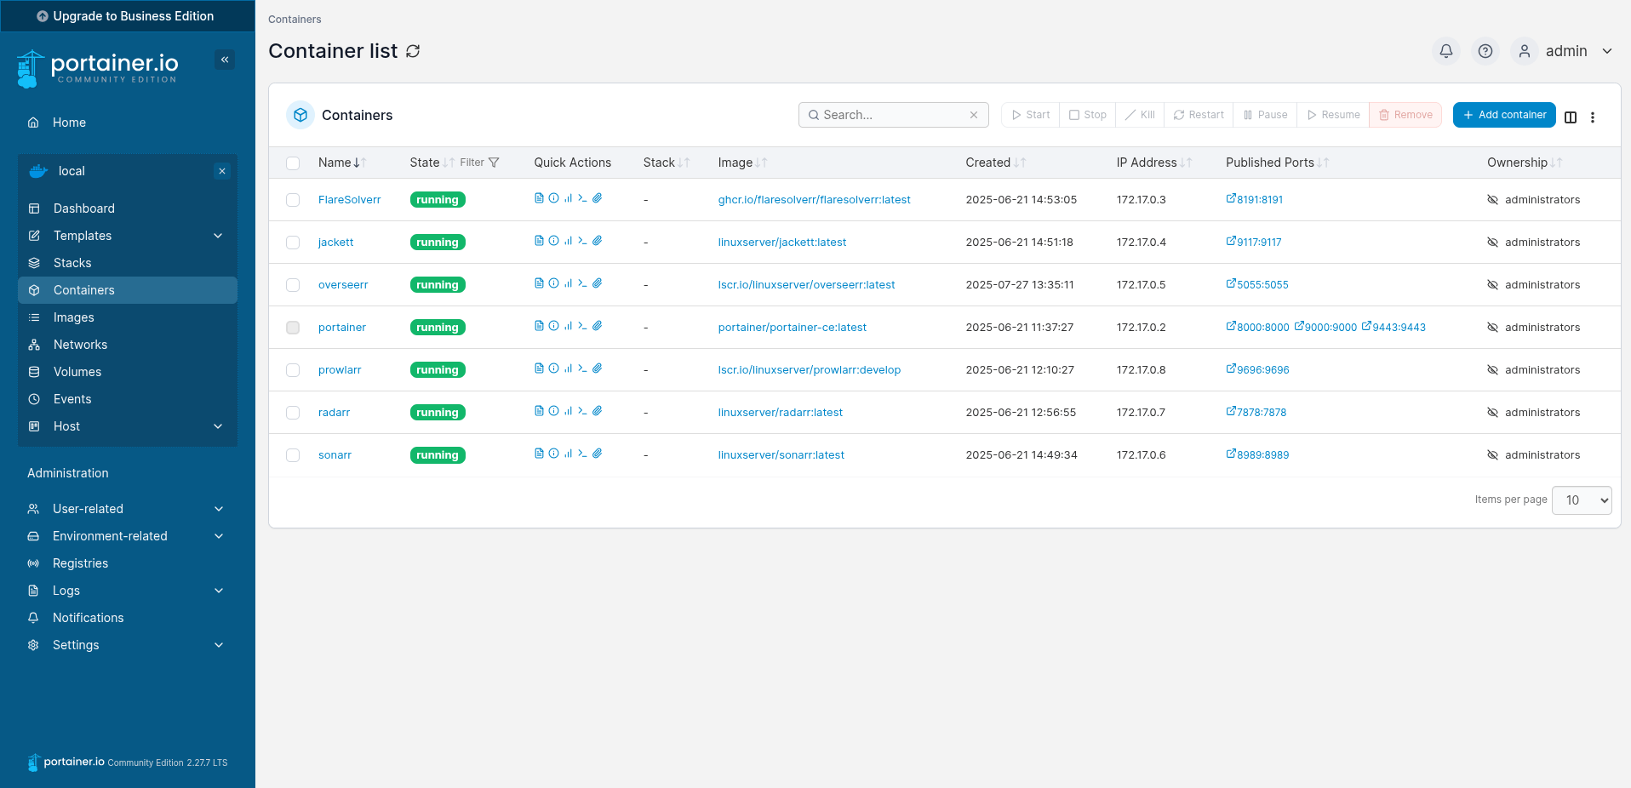This screenshot has width=1631, height=788.
Task: Open inspect icon for jackett container
Action: tap(553, 241)
